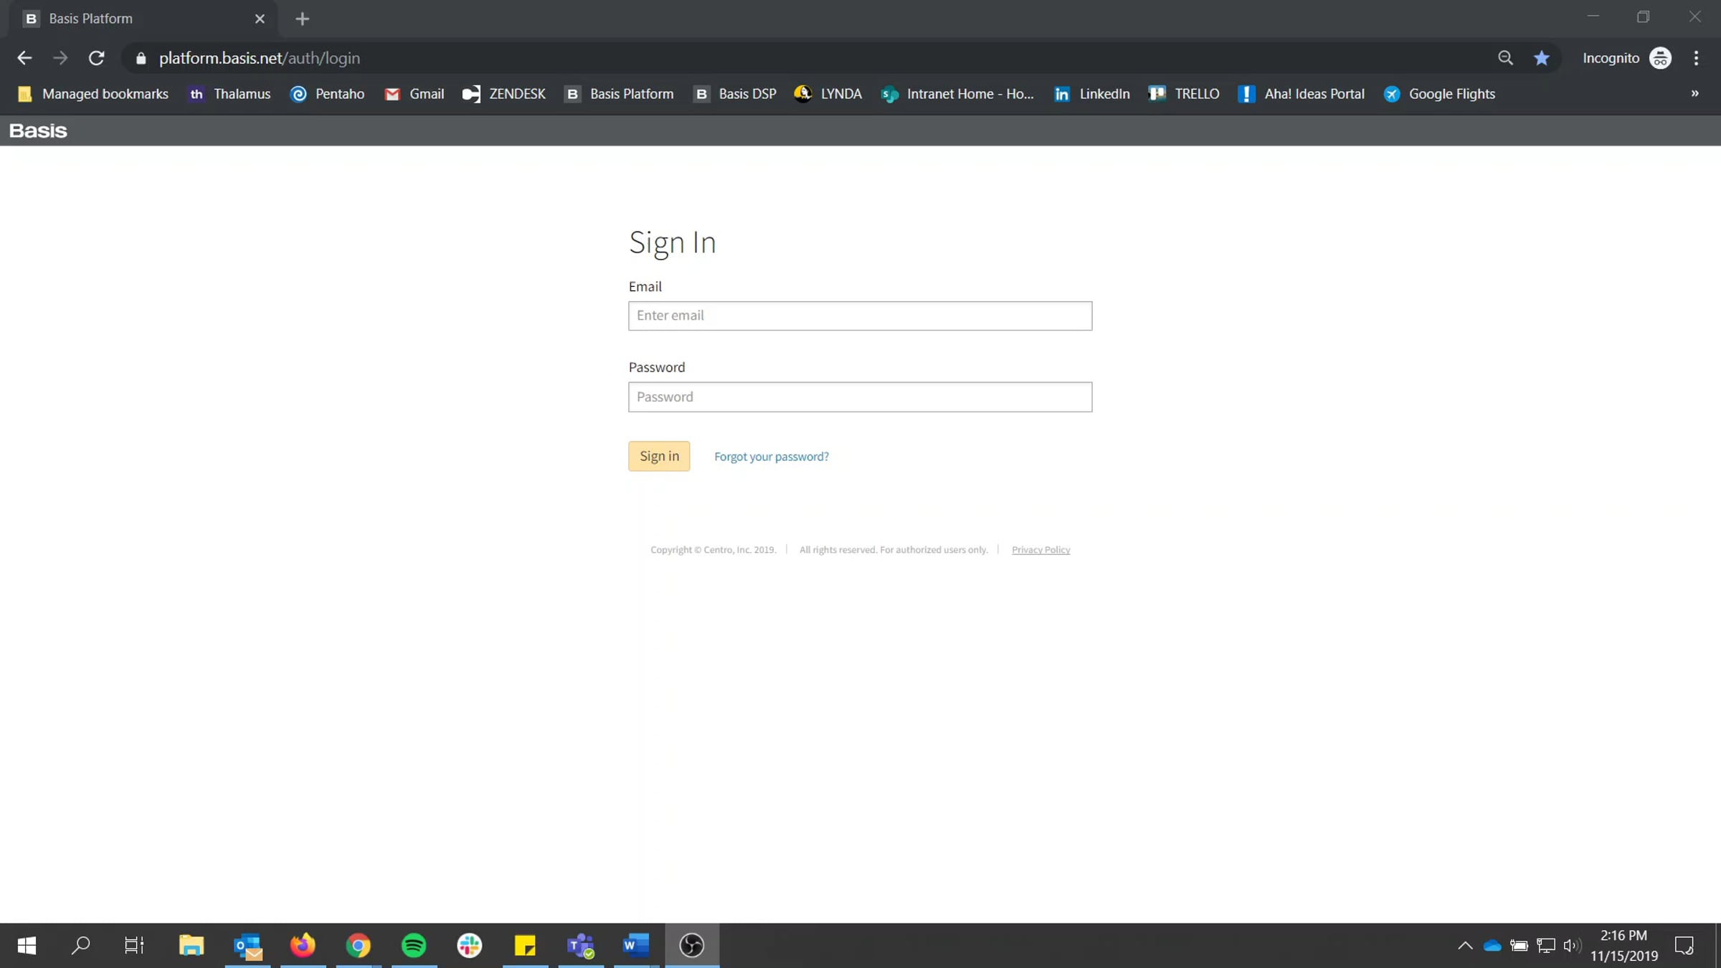Open a new browser tab
The width and height of the screenshot is (1721, 968).
(302, 19)
